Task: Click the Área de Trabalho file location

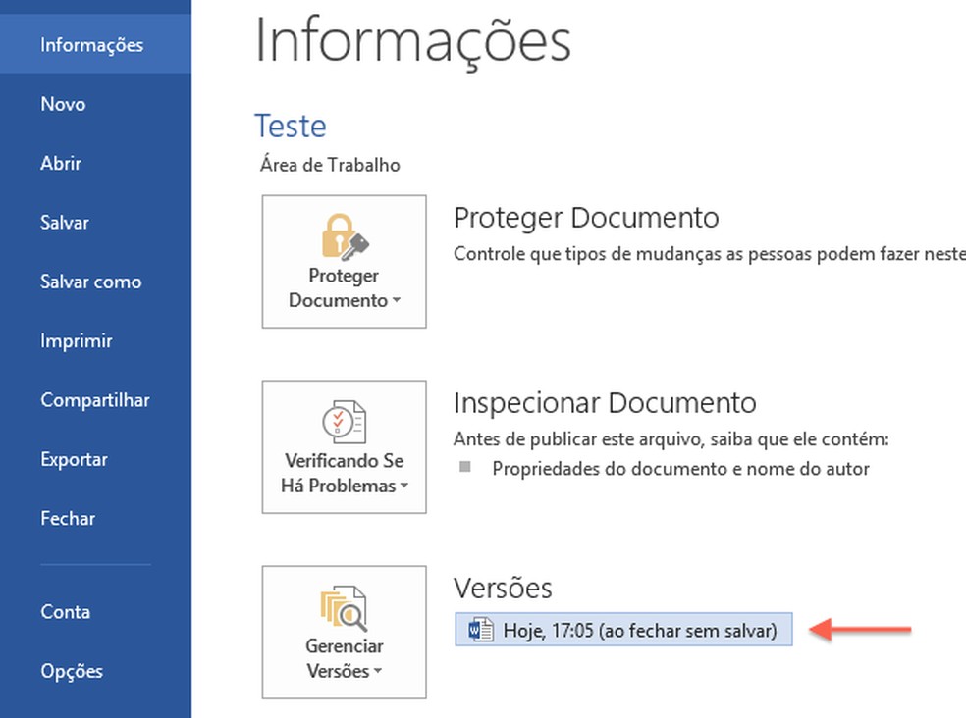Action: click(330, 165)
